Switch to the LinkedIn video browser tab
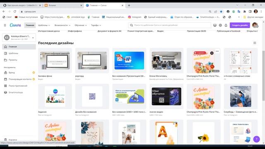The height and width of the screenshot is (149, 265). [22, 5]
